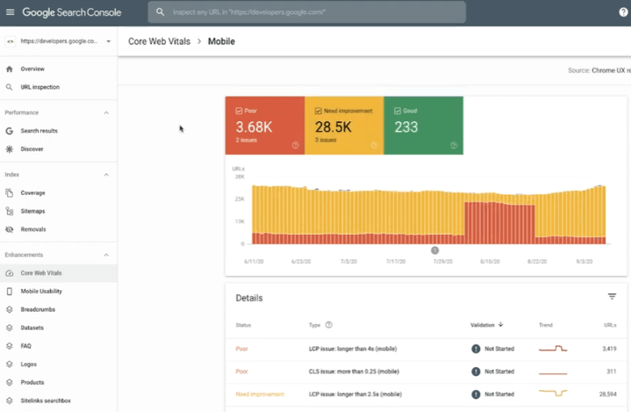Click the Removals icon in sidebar

pyautogui.click(x=10, y=229)
